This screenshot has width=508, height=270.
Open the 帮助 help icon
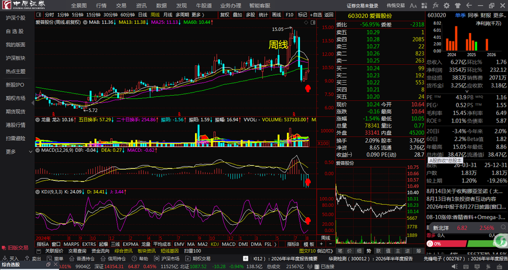coord(135,259)
